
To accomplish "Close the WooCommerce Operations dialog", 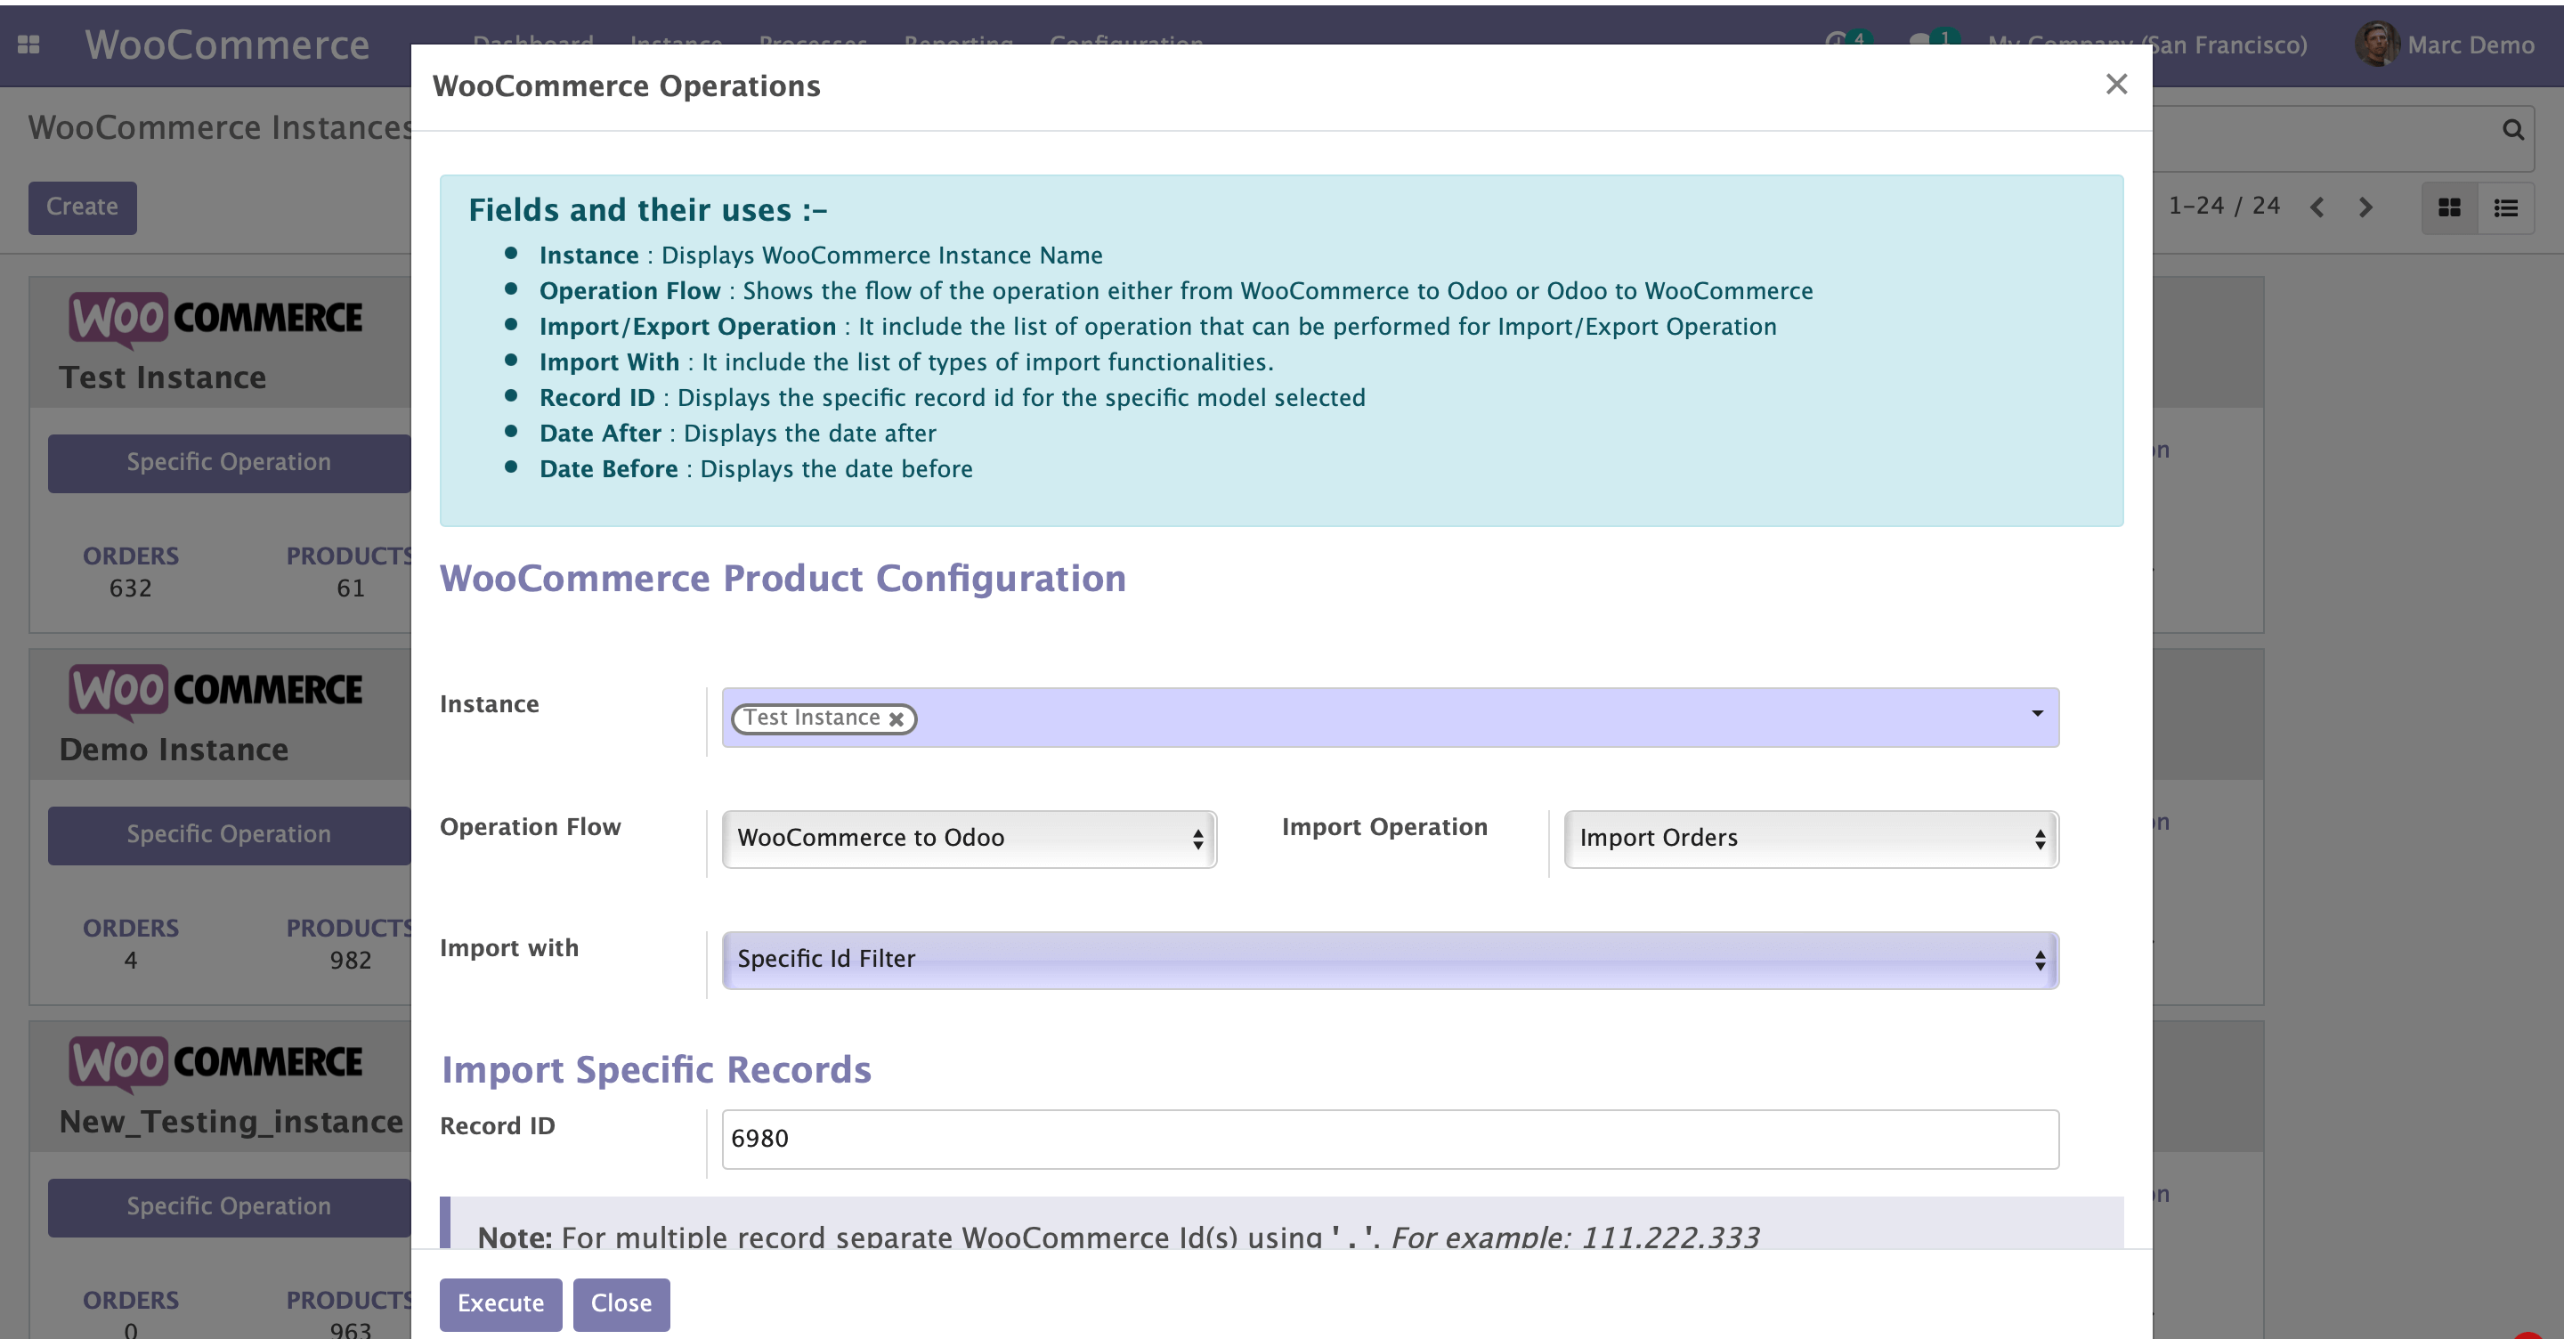I will pos(2116,85).
